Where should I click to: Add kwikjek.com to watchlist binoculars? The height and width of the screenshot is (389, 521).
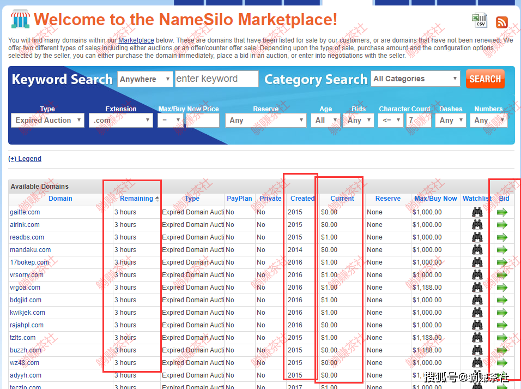(477, 313)
